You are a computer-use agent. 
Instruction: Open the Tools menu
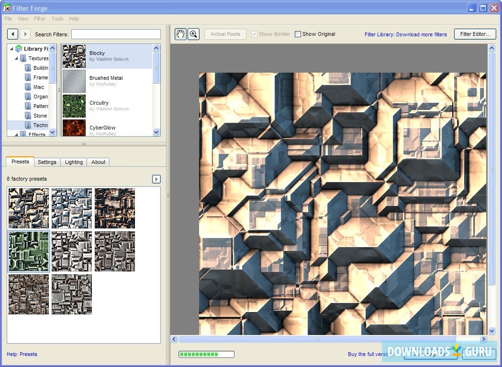(57, 19)
